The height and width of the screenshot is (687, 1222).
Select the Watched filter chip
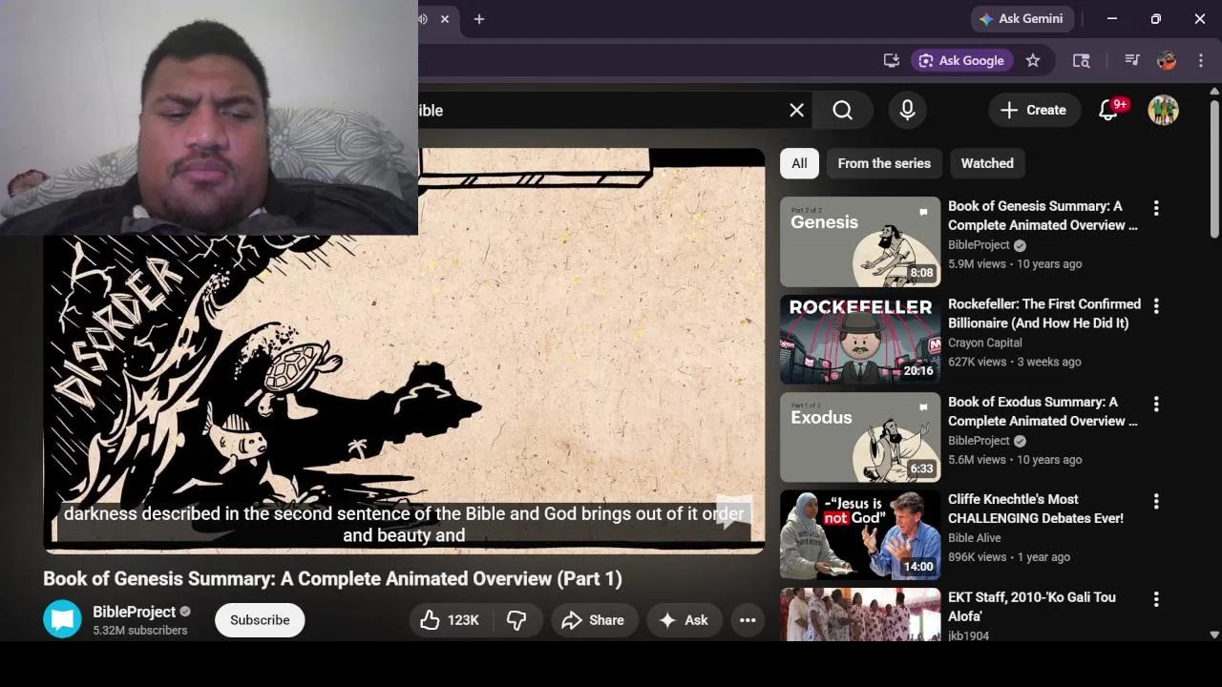pos(987,163)
